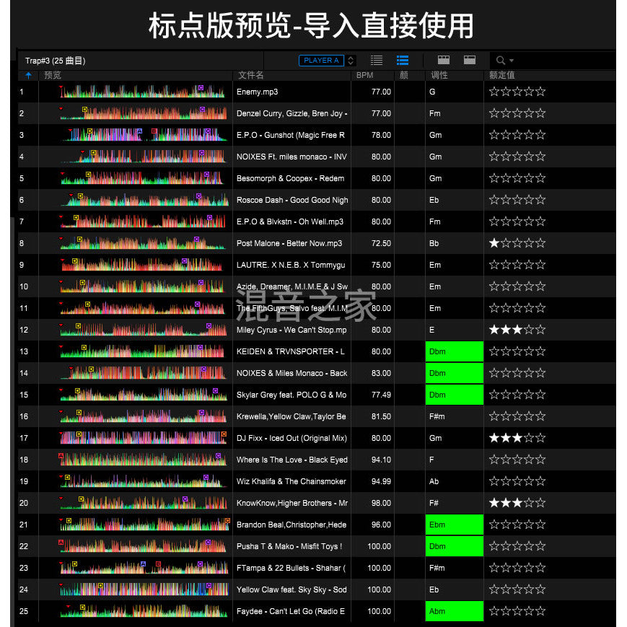Click the waveform preview of E.P.O - Gunshot
This screenshot has width=627, height=627.
144,135
